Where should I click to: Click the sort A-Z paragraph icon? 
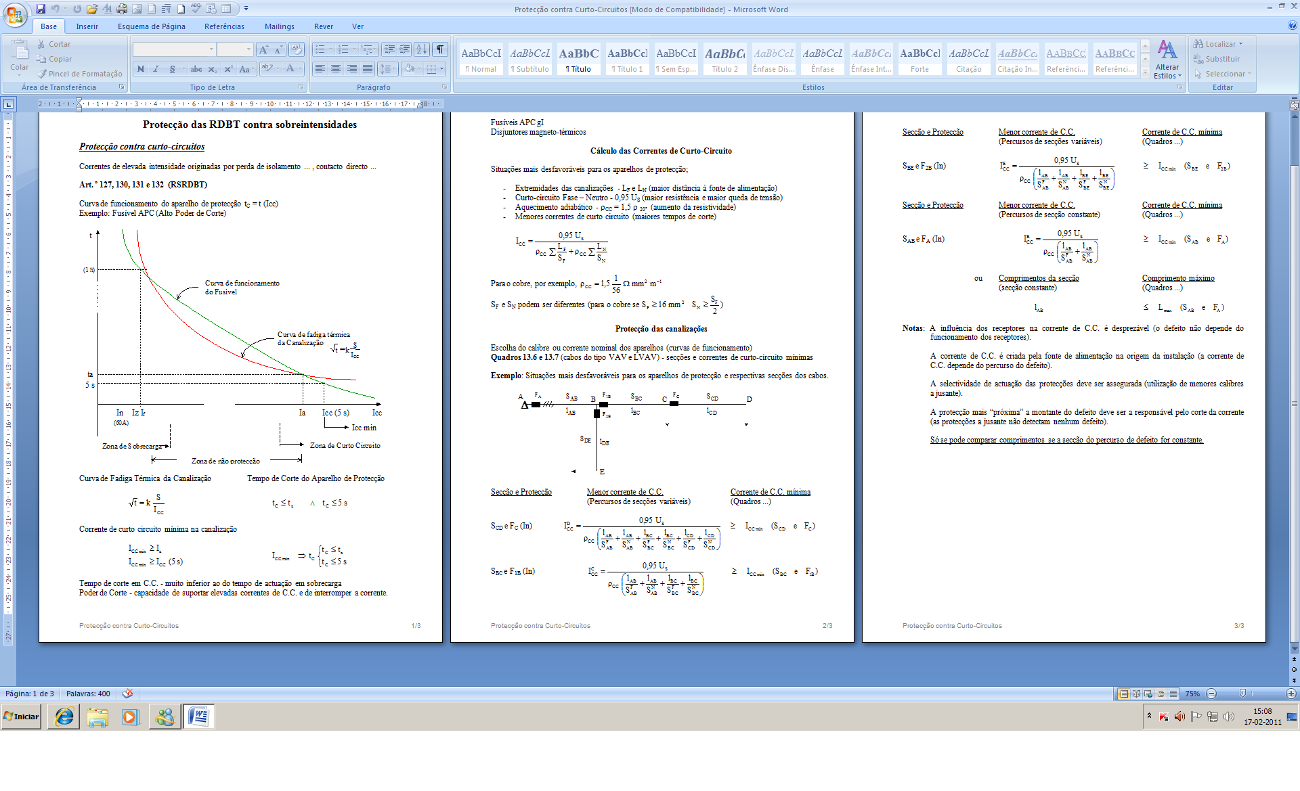[421, 49]
